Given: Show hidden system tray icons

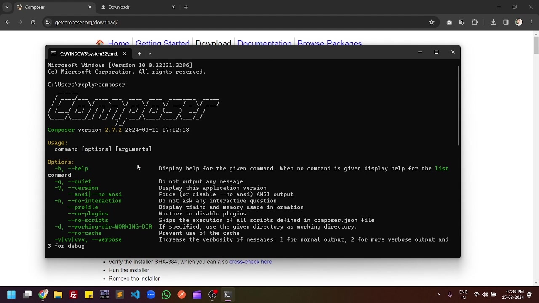Looking at the screenshot, I should pos(438,295).
